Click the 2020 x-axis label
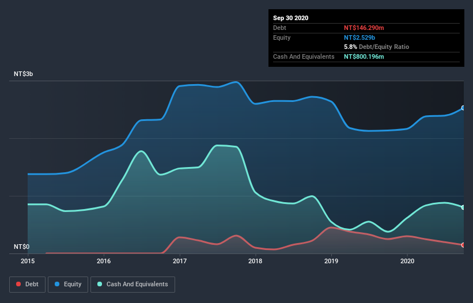The image size is (473, 303). (x=407, y=261)
